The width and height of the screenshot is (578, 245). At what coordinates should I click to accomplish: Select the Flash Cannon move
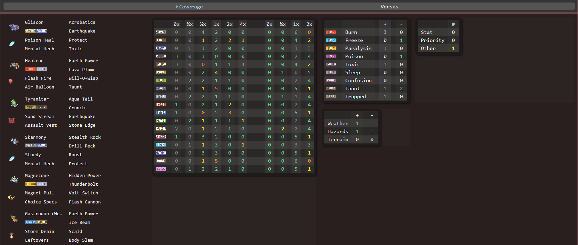[x=85, y=202]
